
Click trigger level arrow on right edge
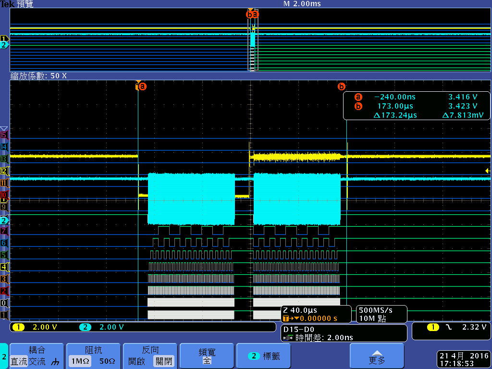(488, 171)
